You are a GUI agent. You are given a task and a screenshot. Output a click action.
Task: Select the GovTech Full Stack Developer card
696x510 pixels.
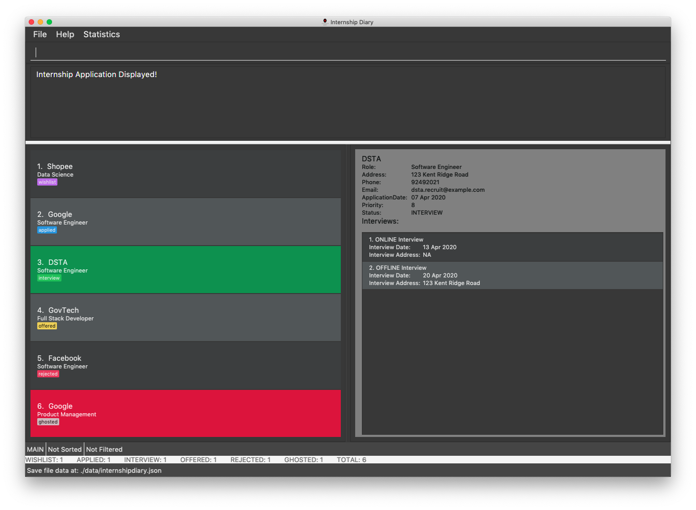click(186, 318)
